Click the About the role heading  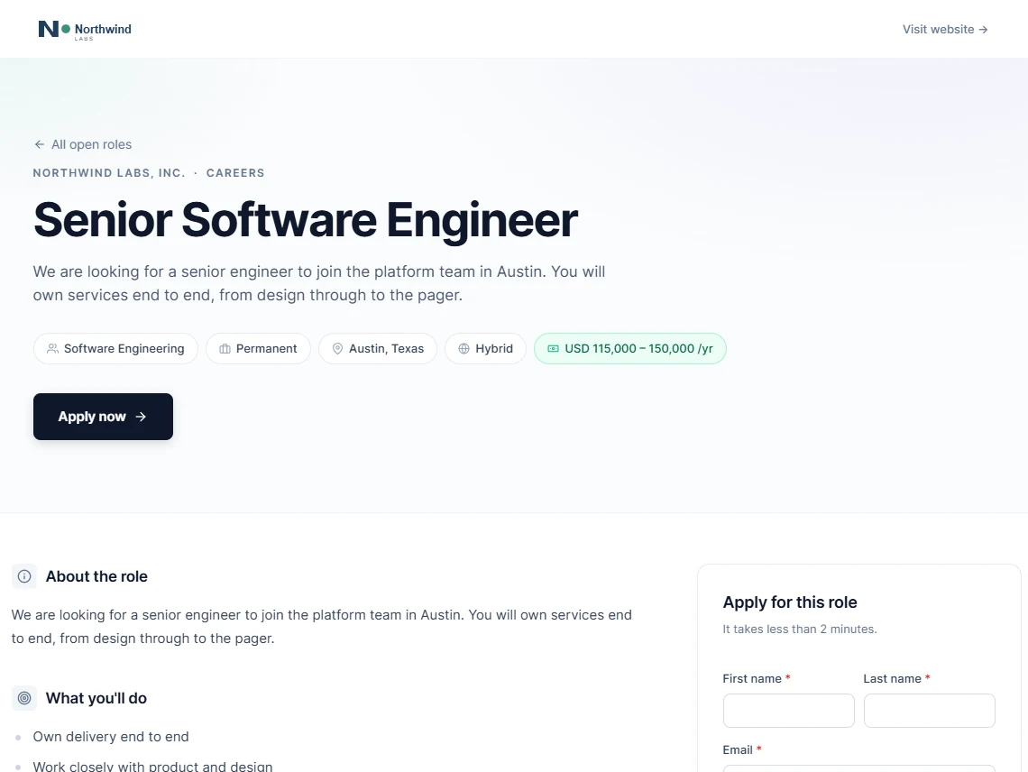(96, 576)
